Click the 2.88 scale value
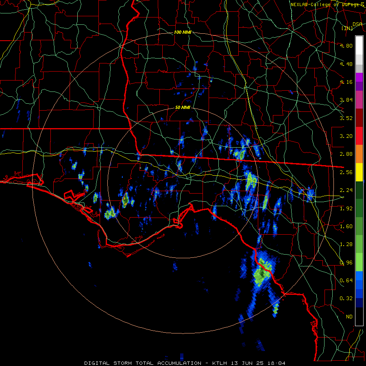The image size is (366, 366). tap(346, 154)
